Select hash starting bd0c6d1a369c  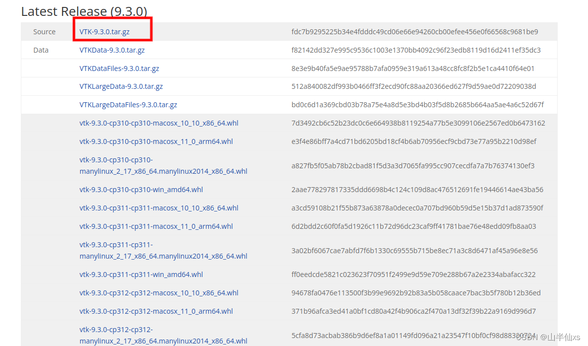click(x=418, y=105)
